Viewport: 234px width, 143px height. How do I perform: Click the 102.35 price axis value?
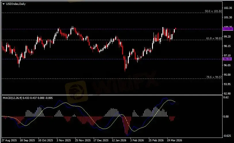(x=228, y=8)
